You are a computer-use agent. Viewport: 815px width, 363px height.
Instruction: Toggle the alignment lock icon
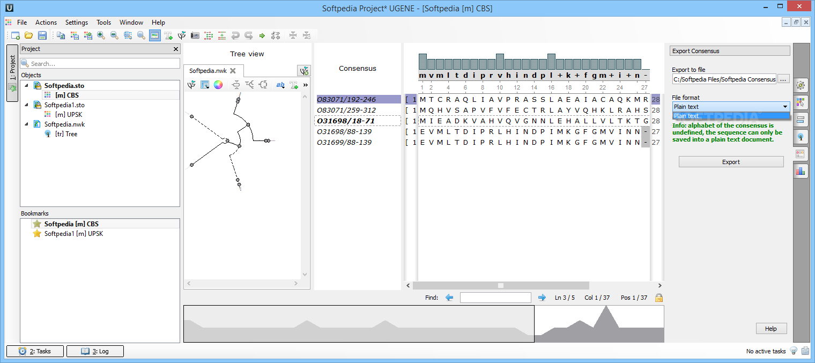pyautogui.click(x=658, y=298)
